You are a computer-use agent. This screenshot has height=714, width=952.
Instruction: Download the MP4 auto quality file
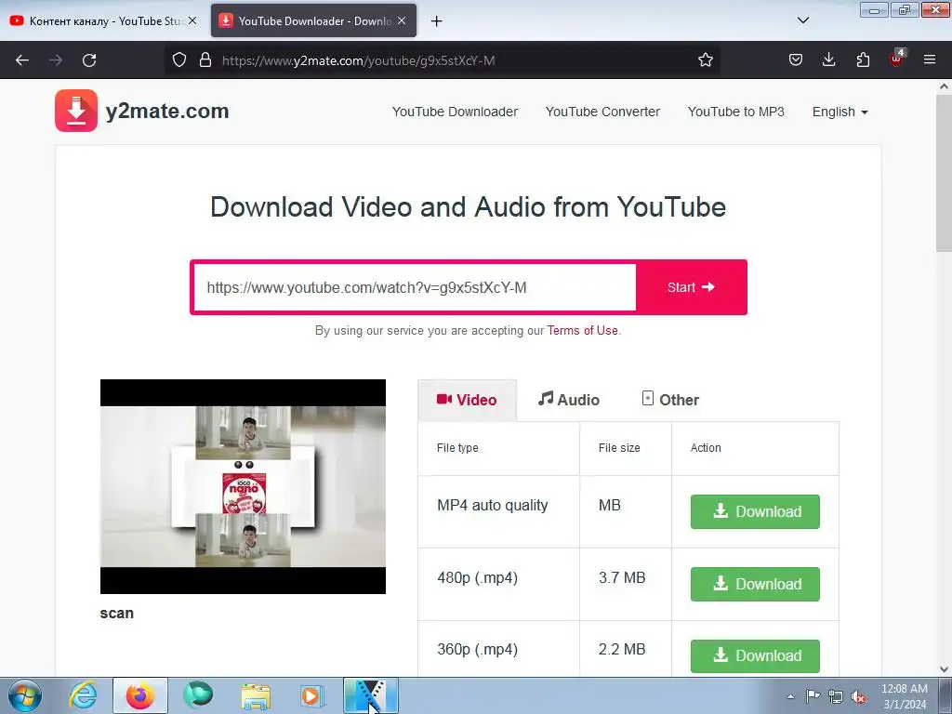pos(755,512)
